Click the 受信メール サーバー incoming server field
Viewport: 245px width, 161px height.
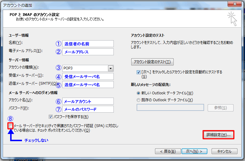88,76
